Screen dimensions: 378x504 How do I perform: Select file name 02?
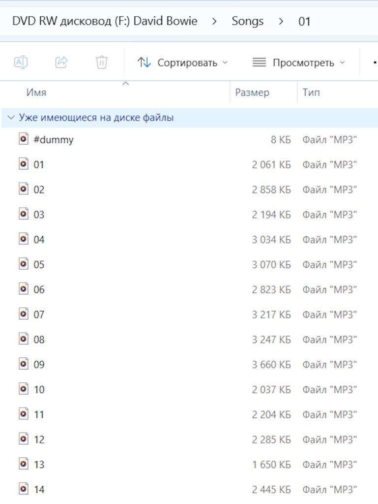[x=39, y=189]
